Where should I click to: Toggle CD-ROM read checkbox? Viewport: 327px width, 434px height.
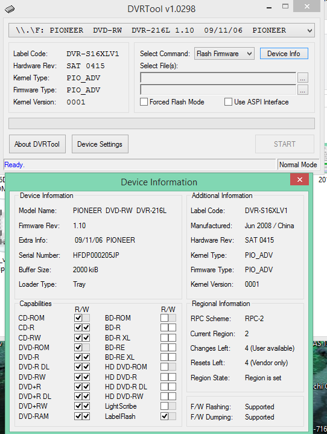click(x=78, y=318)
